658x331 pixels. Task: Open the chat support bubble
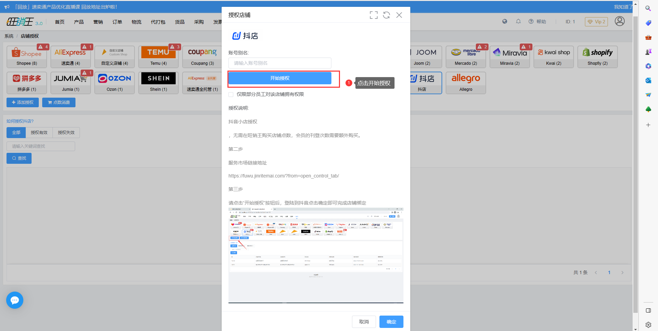pos(15,300)
